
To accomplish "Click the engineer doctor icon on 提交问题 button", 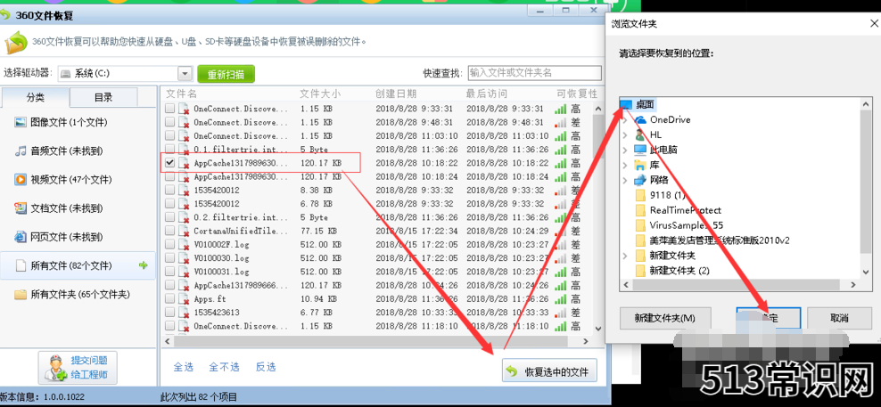I will click(55, 368).
